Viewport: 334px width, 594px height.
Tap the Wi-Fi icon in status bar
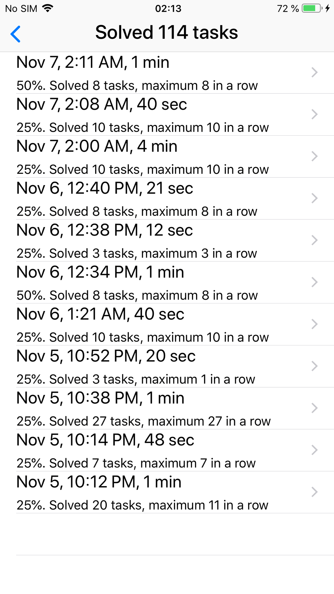point(48,8)
